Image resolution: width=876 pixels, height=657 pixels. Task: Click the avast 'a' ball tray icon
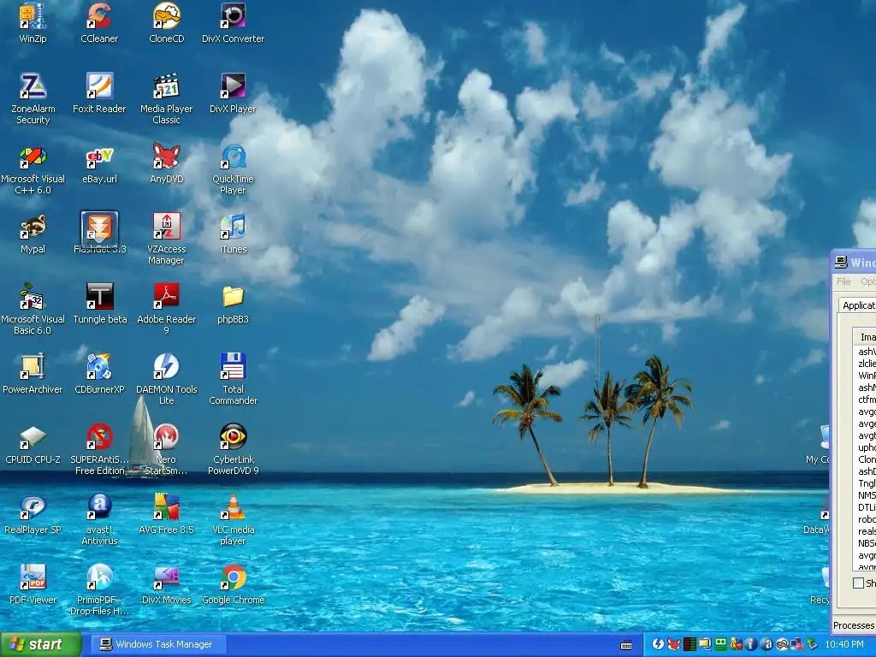click(x=767, y=644)
